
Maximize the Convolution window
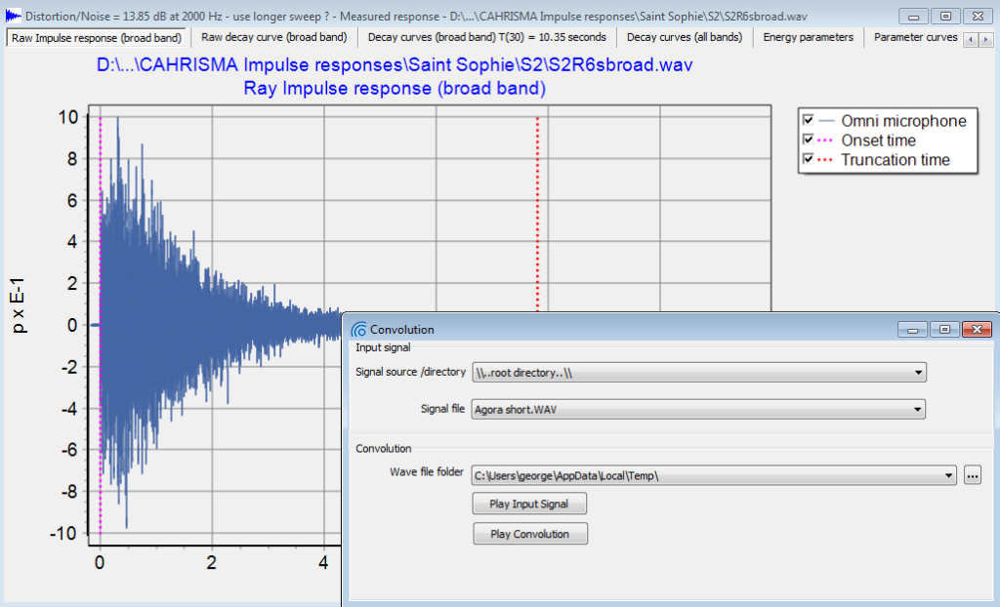point(944,329)
